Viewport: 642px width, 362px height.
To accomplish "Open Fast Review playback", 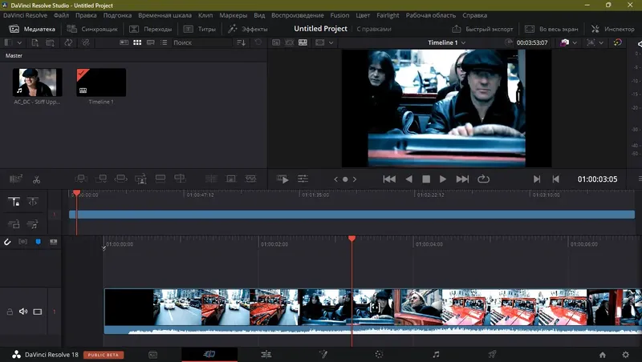I will click(x=282, y=179).
